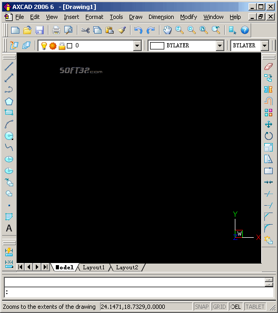Select the Fillet tool

coord(269,228)
